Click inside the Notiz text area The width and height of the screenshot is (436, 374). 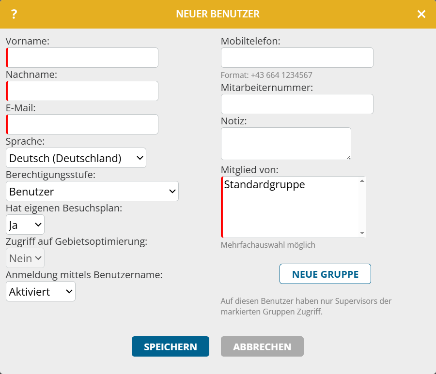click(286, 143)
